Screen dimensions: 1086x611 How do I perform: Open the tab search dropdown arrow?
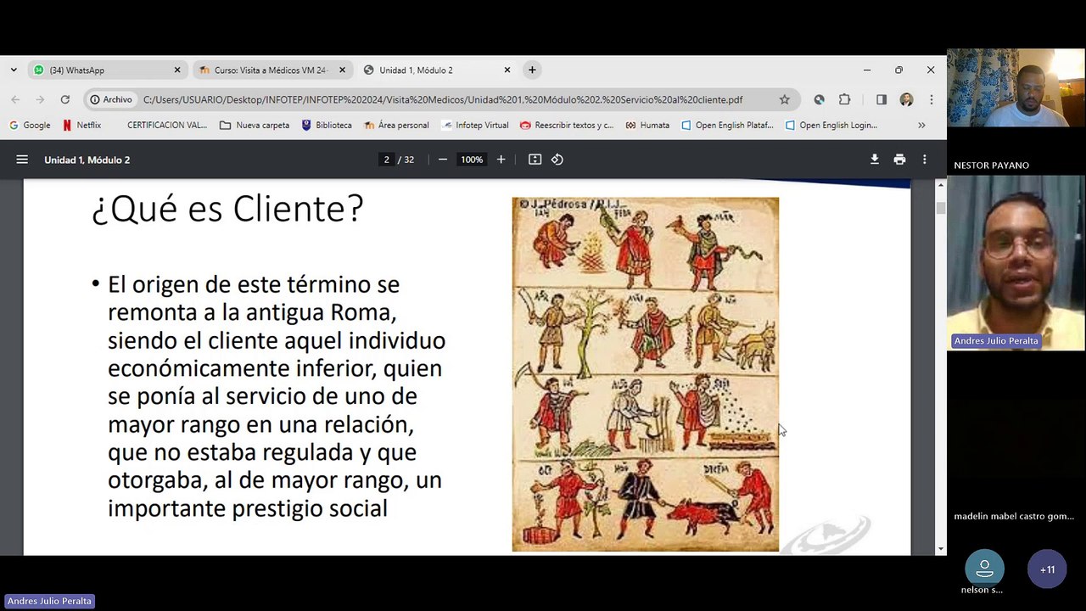click(x=14, y=70)
